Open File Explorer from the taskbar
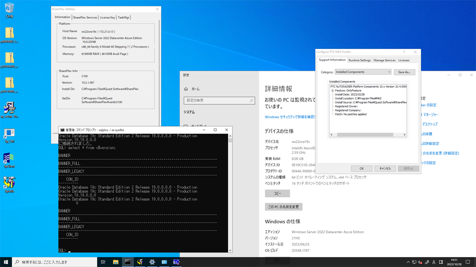The image size is (476, 267). pos(116,262)
